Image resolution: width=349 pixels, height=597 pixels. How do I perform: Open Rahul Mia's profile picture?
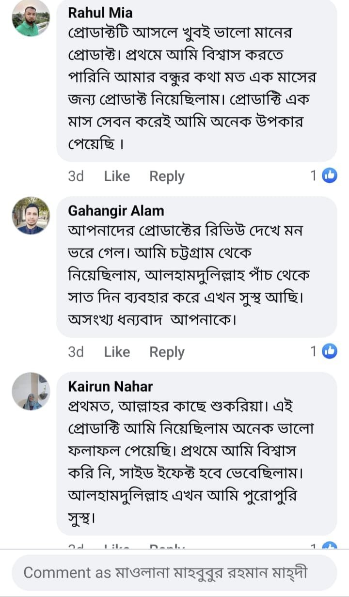(x=31, y=18)
